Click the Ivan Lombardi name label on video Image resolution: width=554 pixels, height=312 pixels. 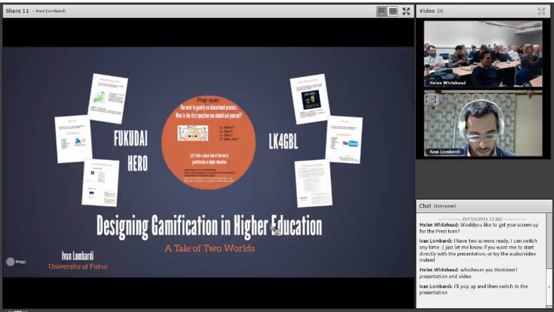[445, 152]
